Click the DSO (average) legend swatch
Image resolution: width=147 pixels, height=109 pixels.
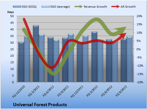(x=46, y=6)
